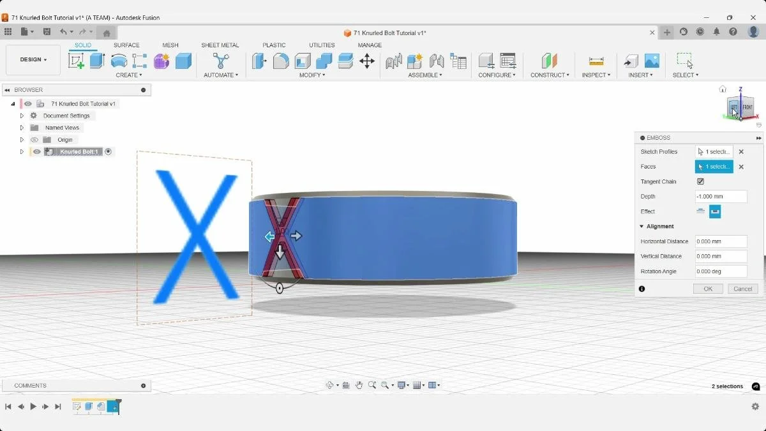This screenshot has width=766, height=431.
Task: Confirm the Emboss dialog with OK
Action: pos(708,289)
